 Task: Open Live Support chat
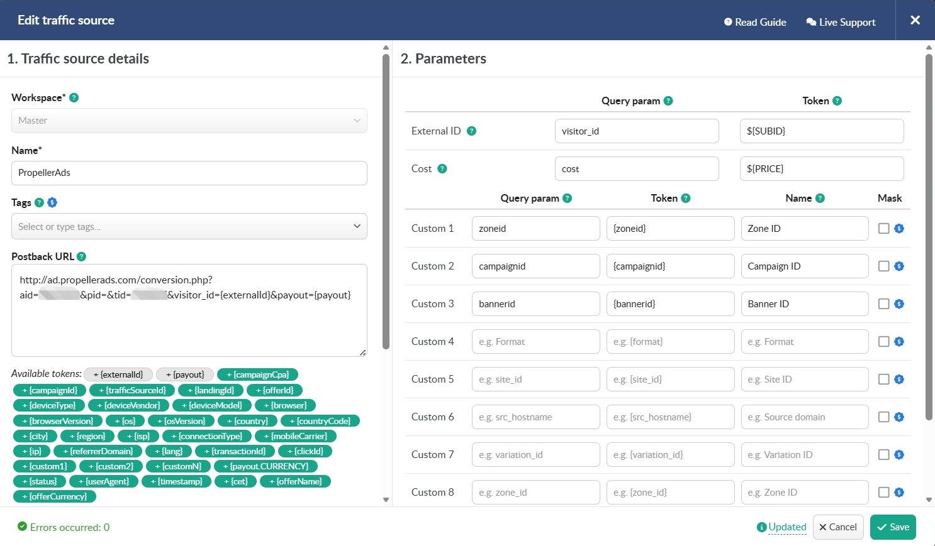click(841, 22)
